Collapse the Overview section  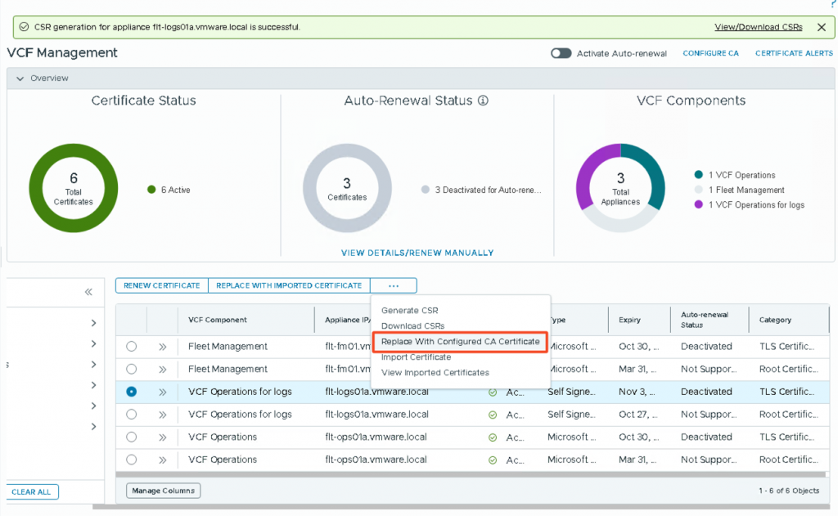coord(20,79)
